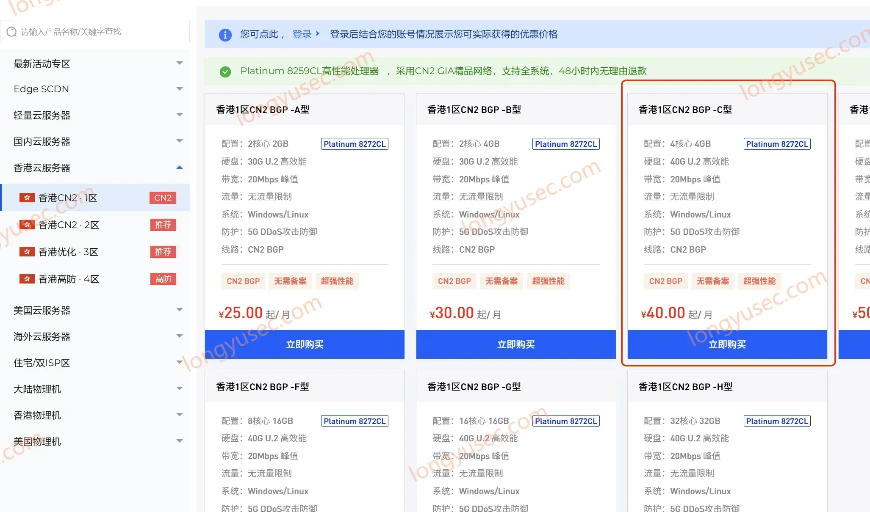Click the search magnifier icon in sidebar

pyautogui.click(x=11, y=32)
